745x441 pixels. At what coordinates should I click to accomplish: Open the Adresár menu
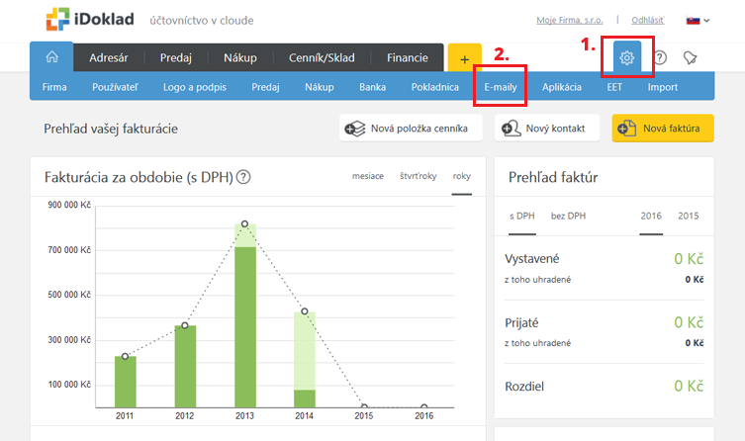coord(109,57)
